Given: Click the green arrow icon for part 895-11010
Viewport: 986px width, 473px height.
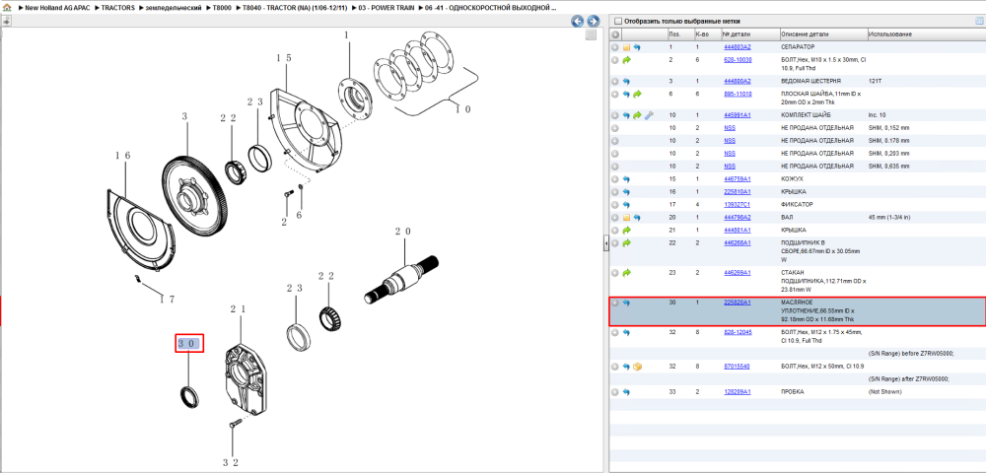Looking at the screenshot, I should (x=637, y=94).
